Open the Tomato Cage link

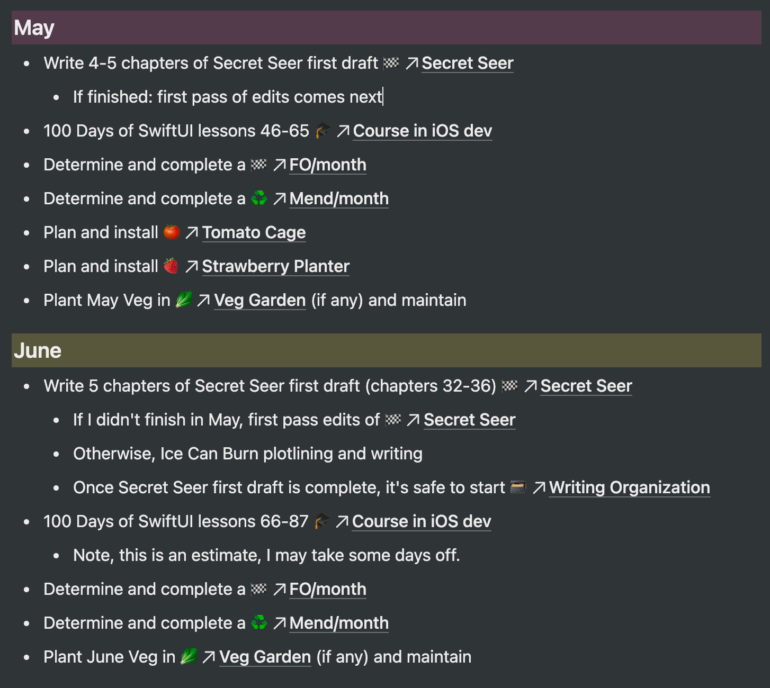click(254, 232)
